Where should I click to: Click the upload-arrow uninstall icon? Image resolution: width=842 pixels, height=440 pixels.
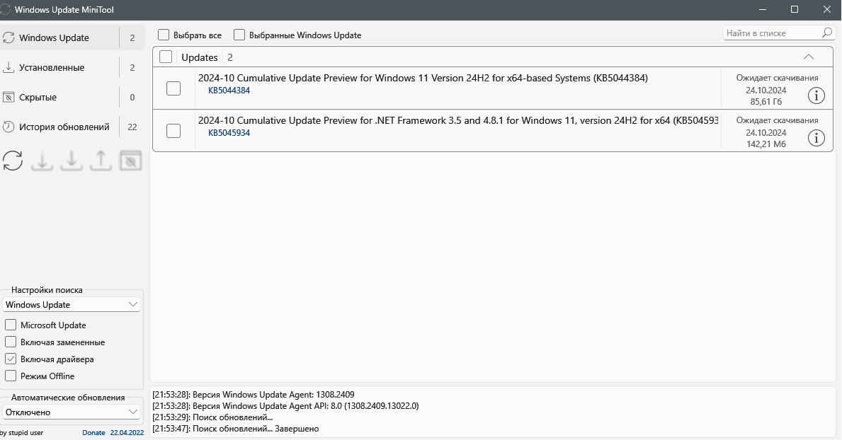pyautogui.click(x=101, y=161)
